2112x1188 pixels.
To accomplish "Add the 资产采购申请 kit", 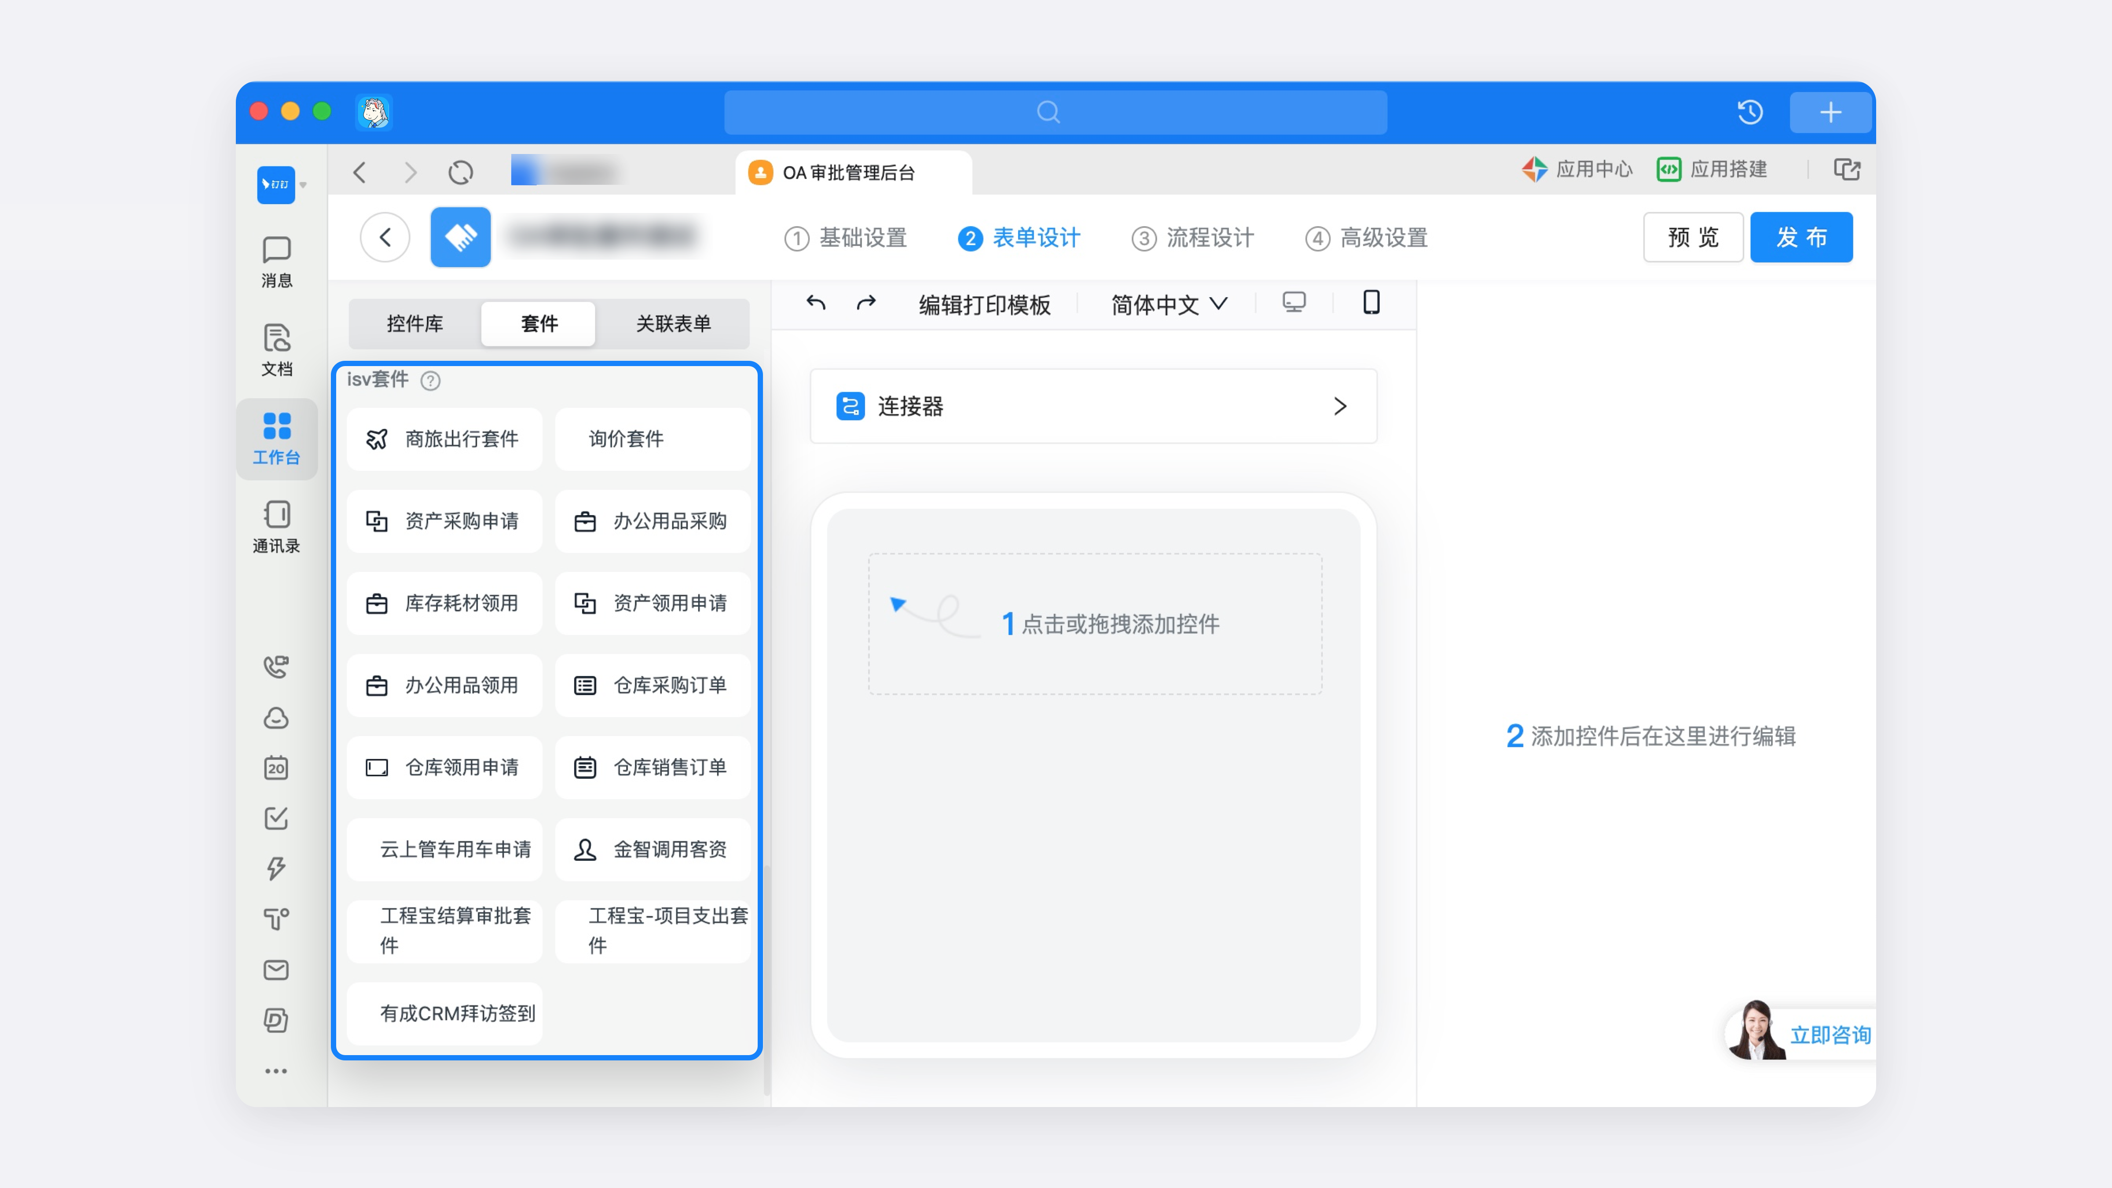I will point(444,521).
